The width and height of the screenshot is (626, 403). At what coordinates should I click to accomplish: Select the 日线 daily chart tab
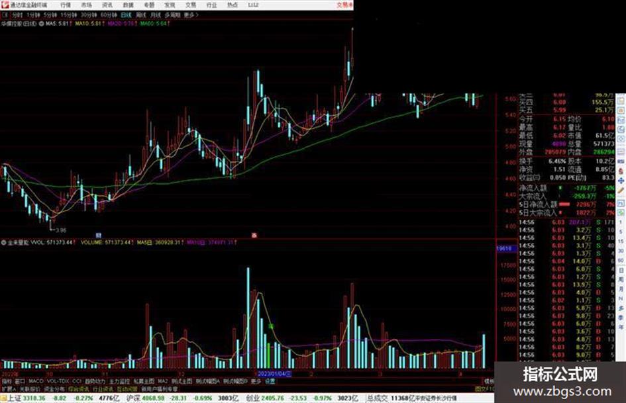[x=126, y=15]
